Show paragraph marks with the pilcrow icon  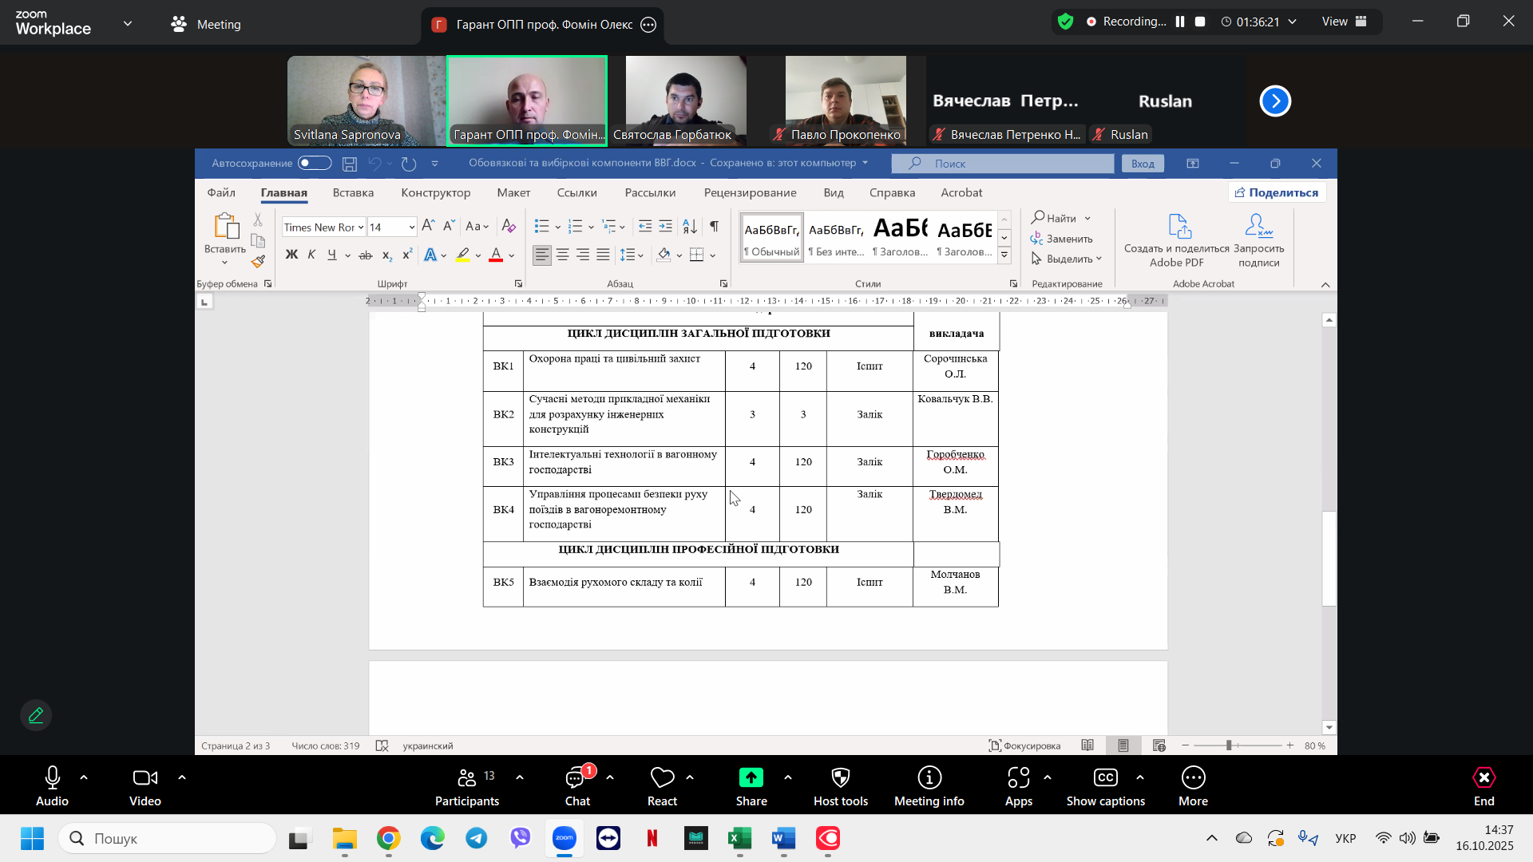point(714,227)
